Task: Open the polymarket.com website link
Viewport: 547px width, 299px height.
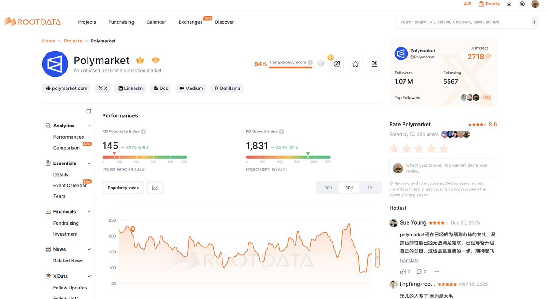Action: coord(67,89)
